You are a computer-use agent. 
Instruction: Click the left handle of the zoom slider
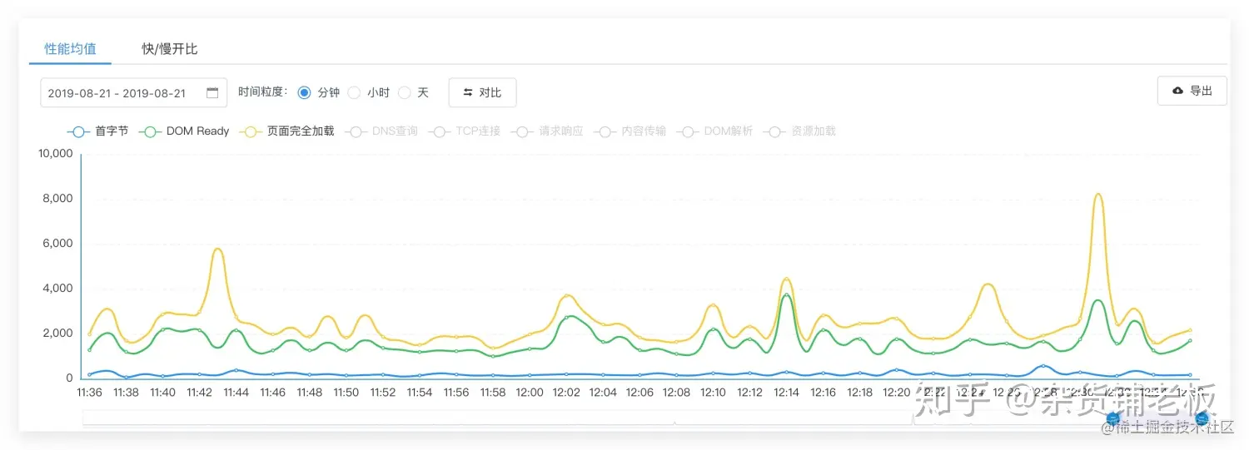click(x=1112, y=418)
